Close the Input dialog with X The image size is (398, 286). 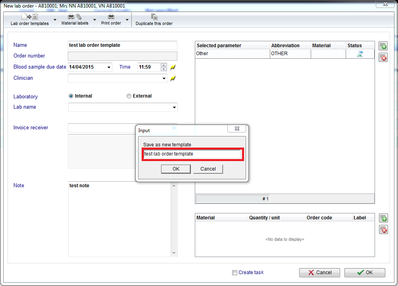point(237,129)
